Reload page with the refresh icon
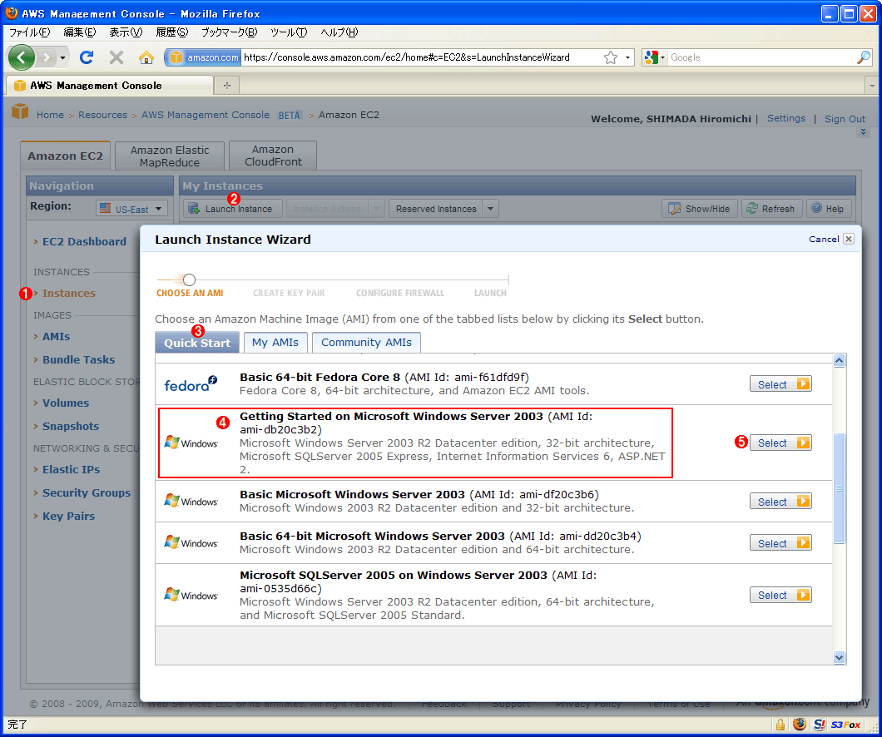Image resolution: width=882 pixels, height=737 pixels. click(x=87, y=57)
